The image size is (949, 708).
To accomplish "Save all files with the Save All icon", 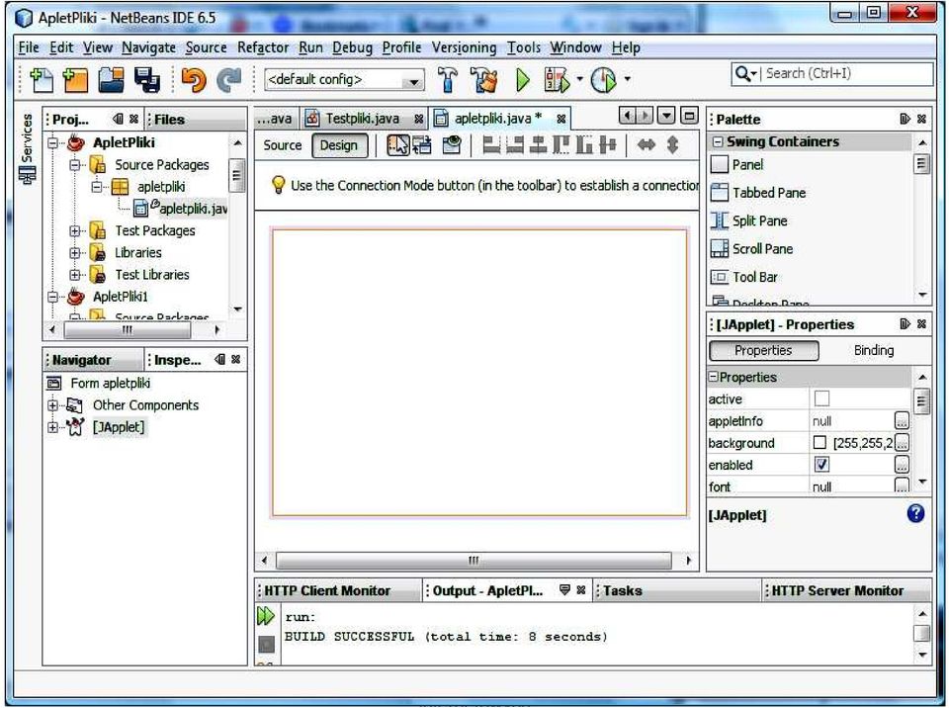I will (x=147, y=80).
